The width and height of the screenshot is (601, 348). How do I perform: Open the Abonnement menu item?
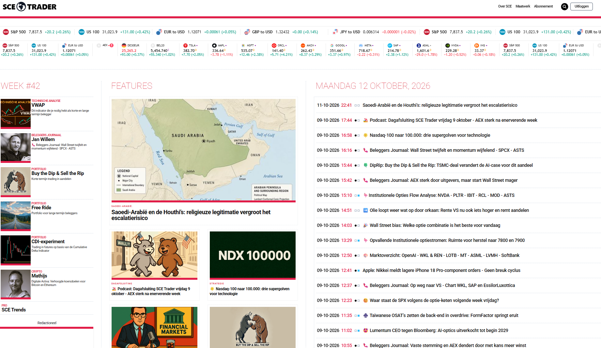(543, 6)
